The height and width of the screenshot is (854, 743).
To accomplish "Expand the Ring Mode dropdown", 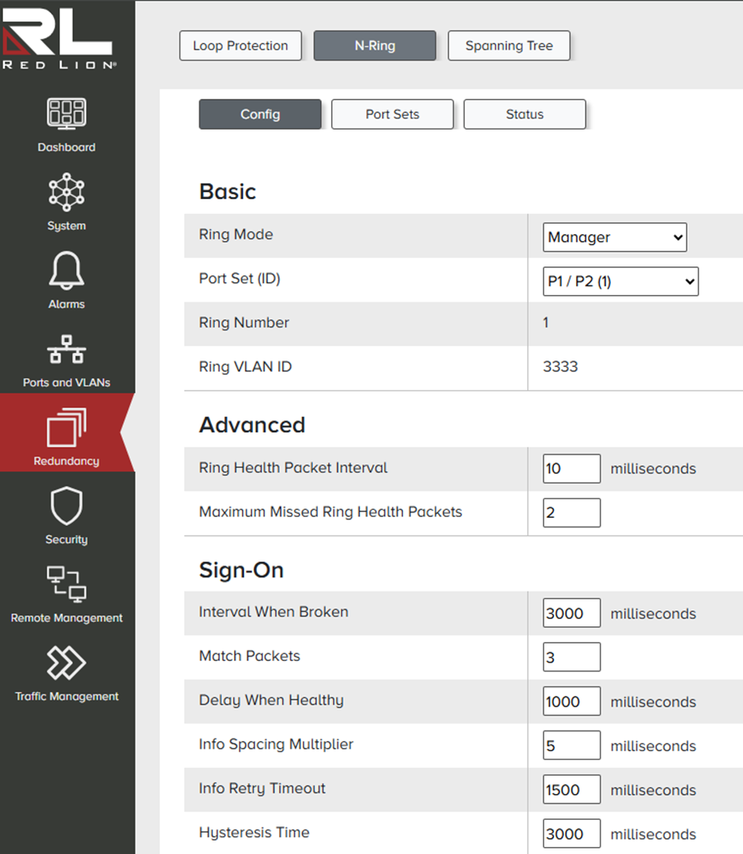I will tap(614, 237).
